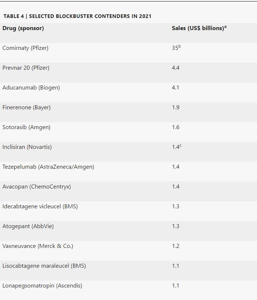The width and height of the screenshot is (257, 300).
Task: Click footnote superscript b beside 35
Action: click(179, 47)
